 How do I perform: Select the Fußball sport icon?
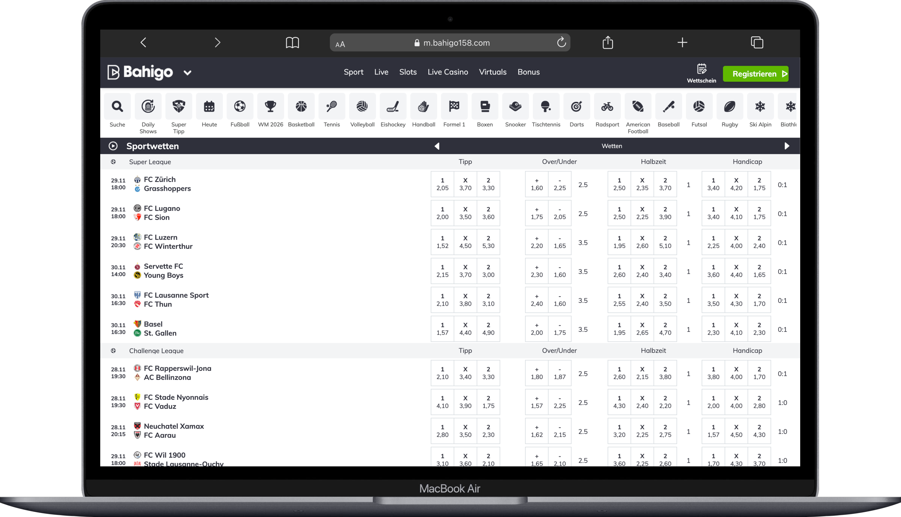[x=240, y=107]
